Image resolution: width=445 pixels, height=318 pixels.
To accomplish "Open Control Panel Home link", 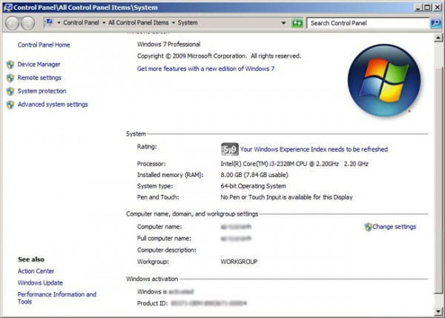I will [44, 44].
